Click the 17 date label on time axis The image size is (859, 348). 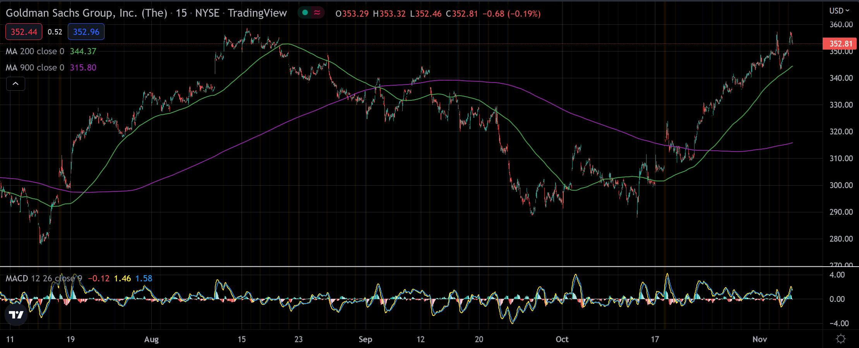[655, 339]
